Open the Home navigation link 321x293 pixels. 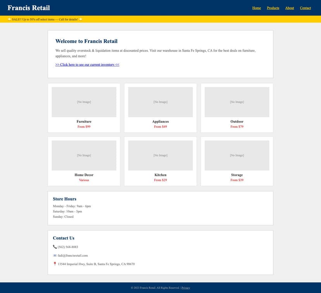pyautogui.click(x=256, y=8)
